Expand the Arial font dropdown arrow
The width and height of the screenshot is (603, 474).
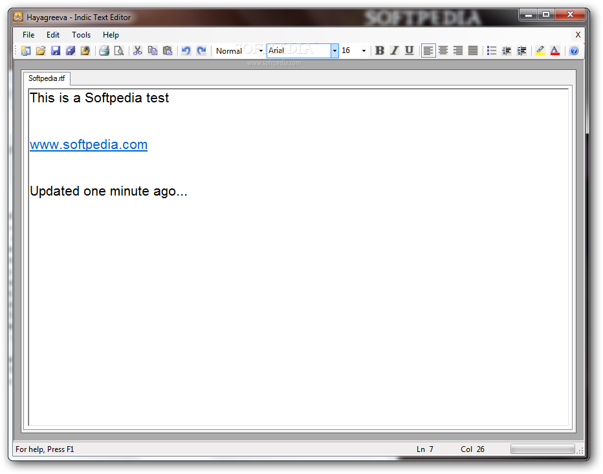[x=334, y=51]
